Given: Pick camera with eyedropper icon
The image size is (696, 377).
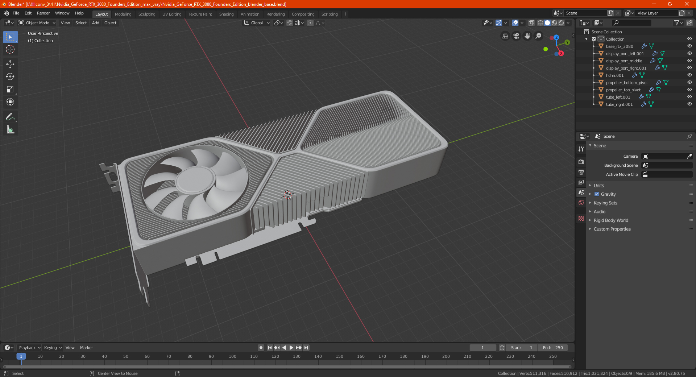Looking at the screenshot, I should pos(689,156).
